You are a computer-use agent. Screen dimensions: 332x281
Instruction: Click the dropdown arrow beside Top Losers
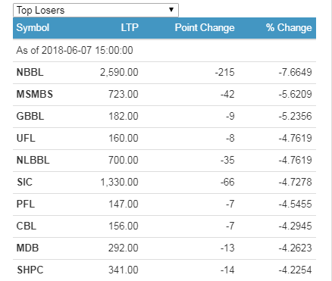tap(171, 10)
